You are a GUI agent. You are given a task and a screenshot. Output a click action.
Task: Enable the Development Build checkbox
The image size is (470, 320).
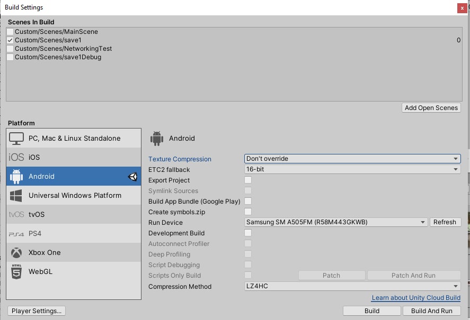[248, 233]
